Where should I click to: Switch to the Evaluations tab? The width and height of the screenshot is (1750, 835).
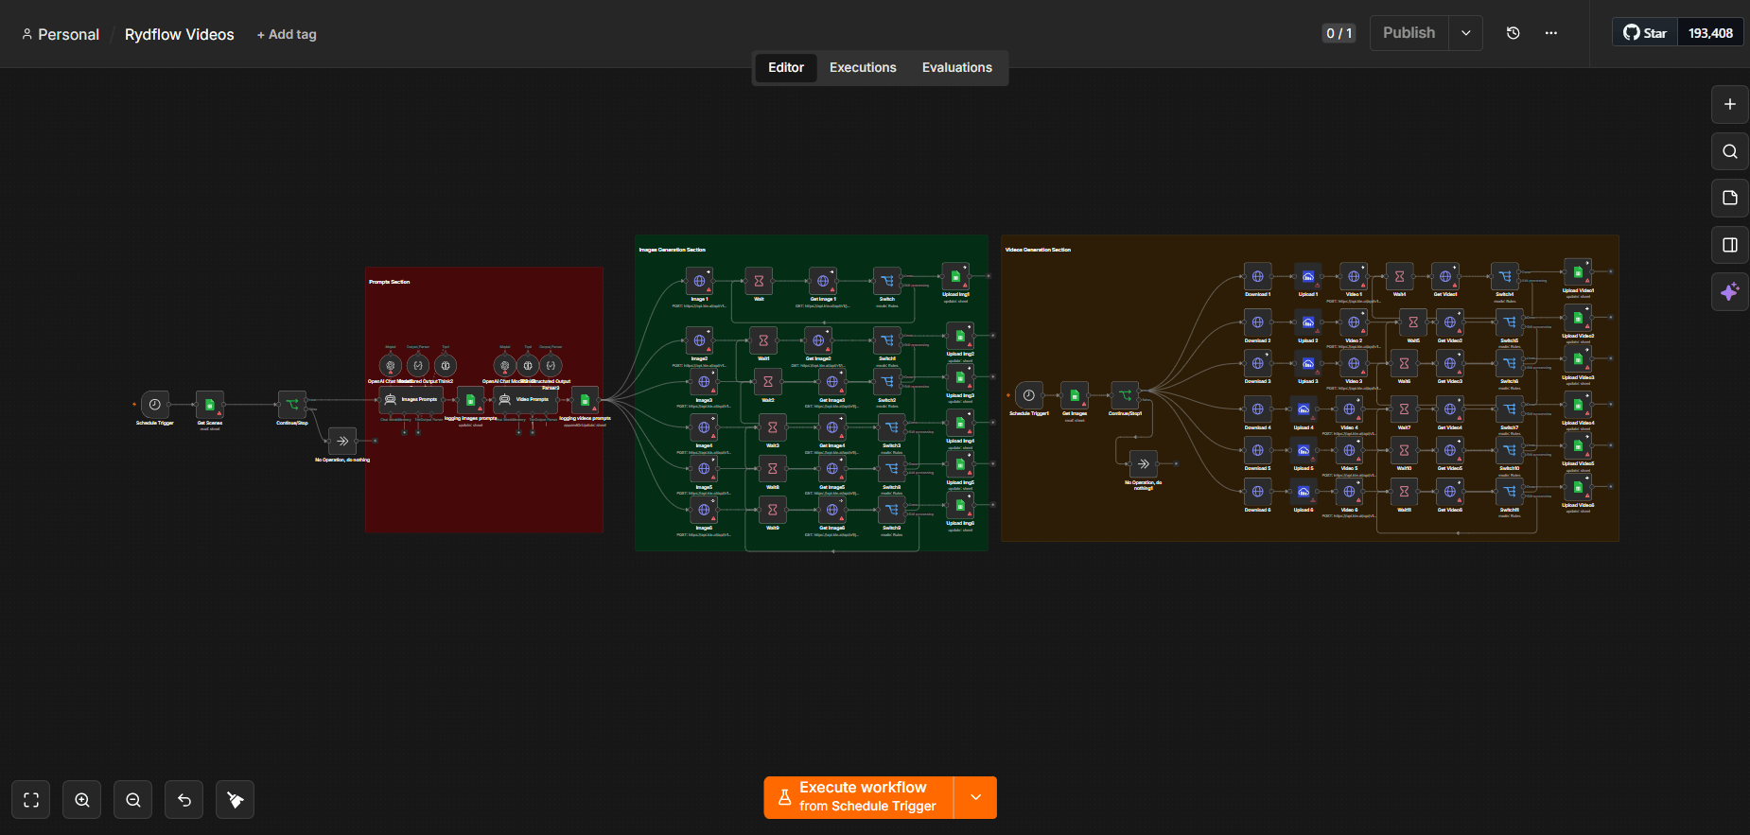[956, 67]
